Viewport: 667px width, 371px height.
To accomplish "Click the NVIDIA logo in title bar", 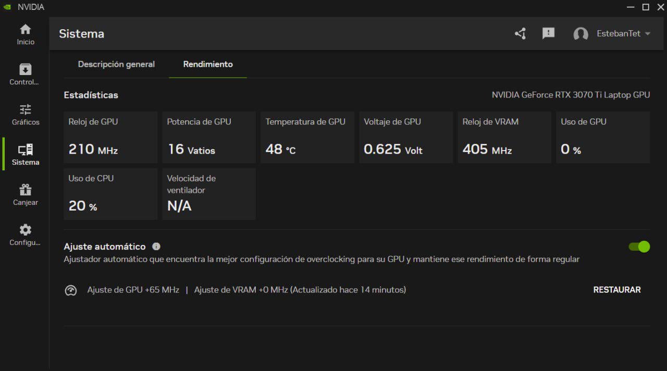I will click(x=7, y=7).
